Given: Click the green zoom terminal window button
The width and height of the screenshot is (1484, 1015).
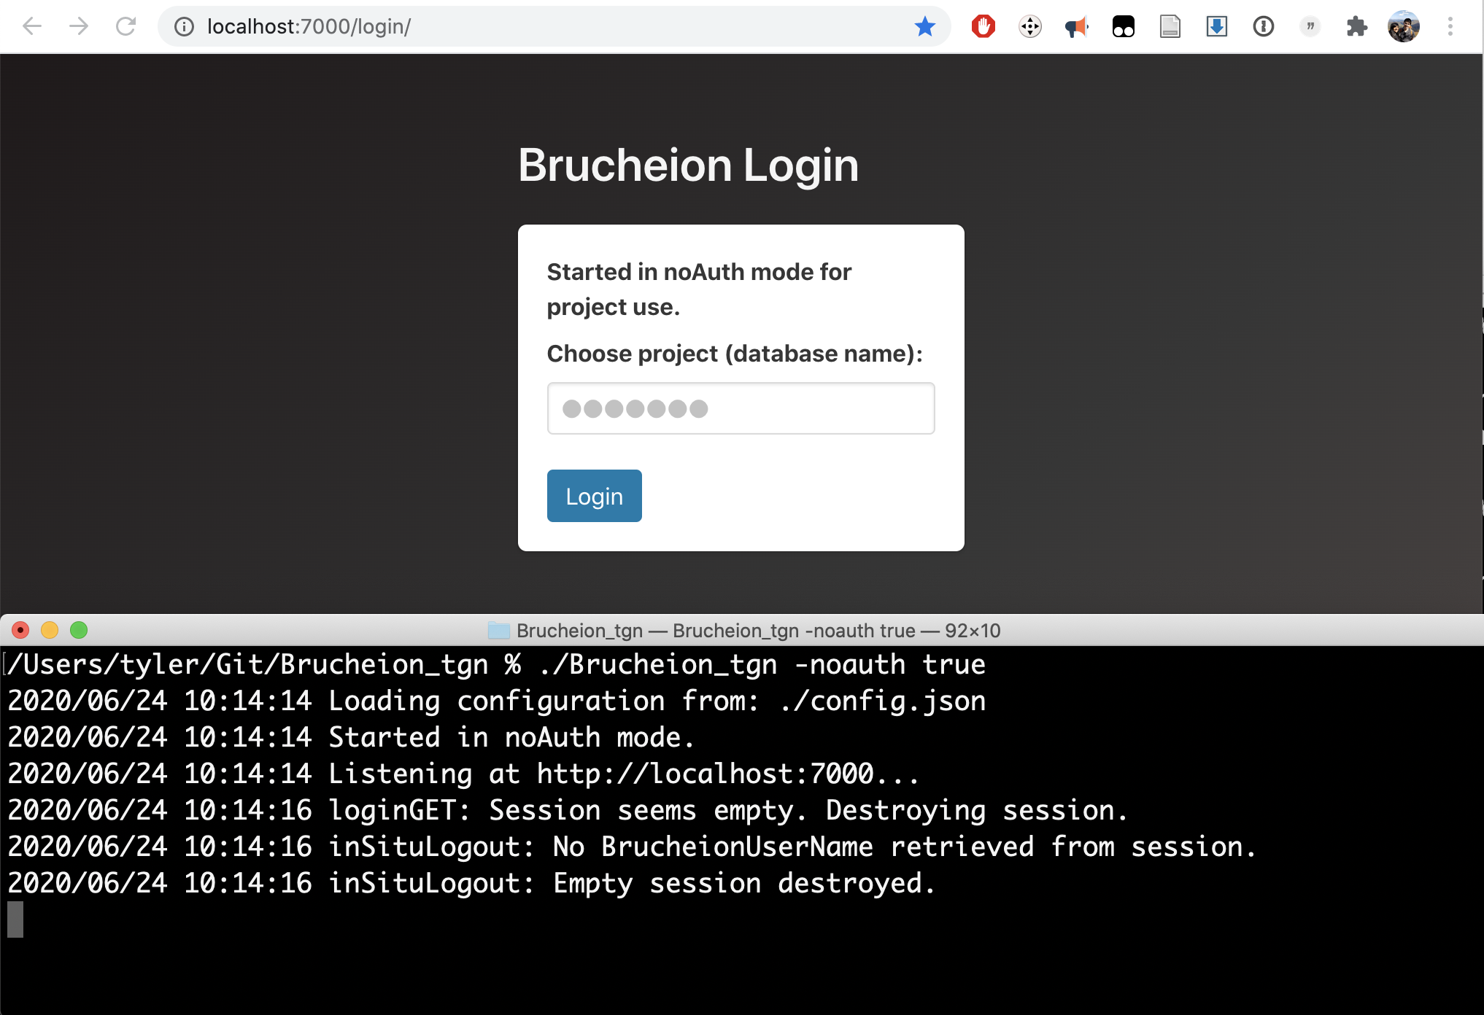Looking at the screenshot, I should click(79, 630).
